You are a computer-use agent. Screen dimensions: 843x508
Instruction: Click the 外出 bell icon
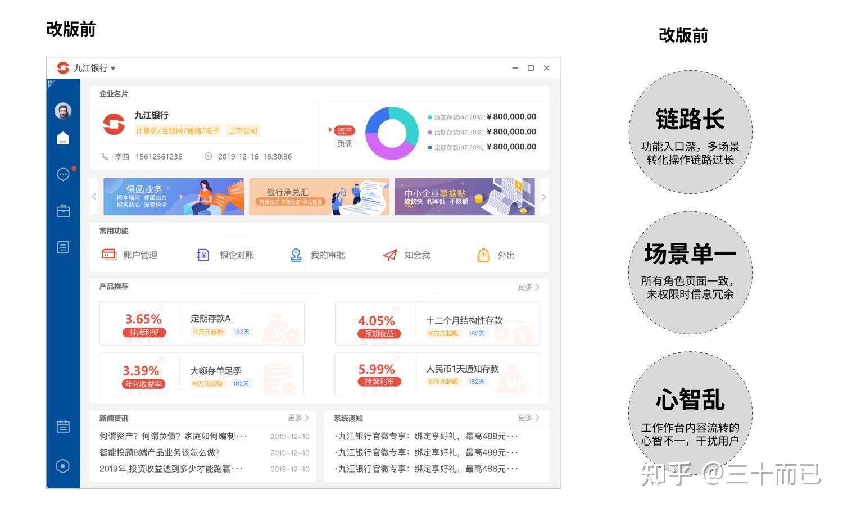483,255
